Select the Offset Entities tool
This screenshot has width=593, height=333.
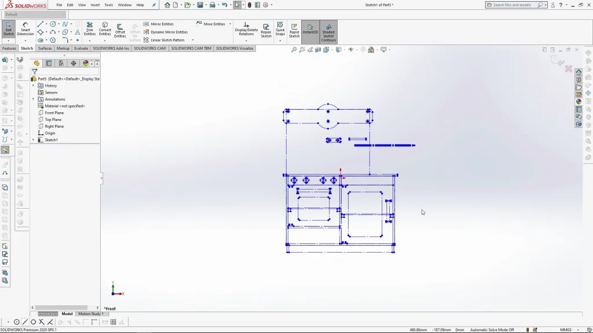(x=120, y=31)
